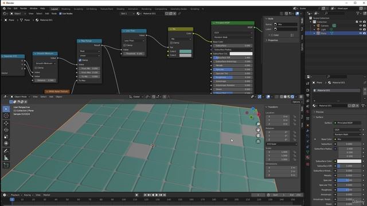
Task: Open the XYZ Euler rotation mode dropdown
Action: coord(282,144)
